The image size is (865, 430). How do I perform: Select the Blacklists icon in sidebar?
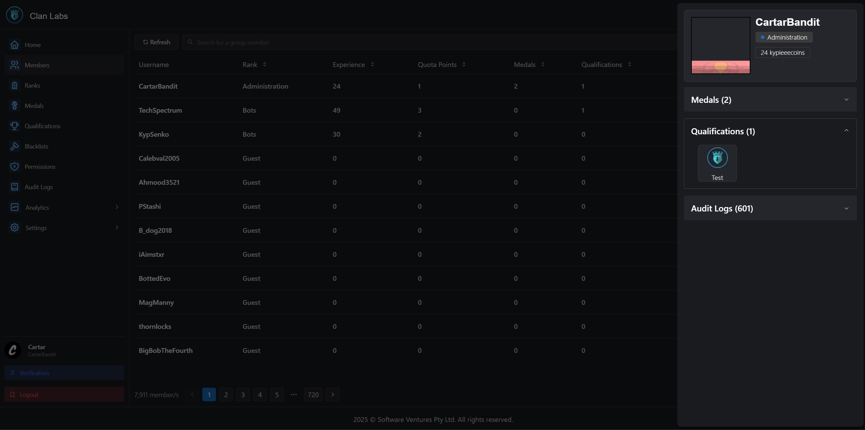(x=15, y=146)
